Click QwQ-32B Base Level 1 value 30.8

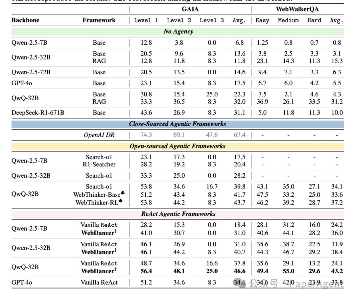(146, 94)
